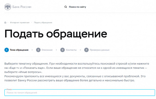156x99 pixels.
Task: Click the text 'Выберите тематику обращения'
Action: (26, 64)
